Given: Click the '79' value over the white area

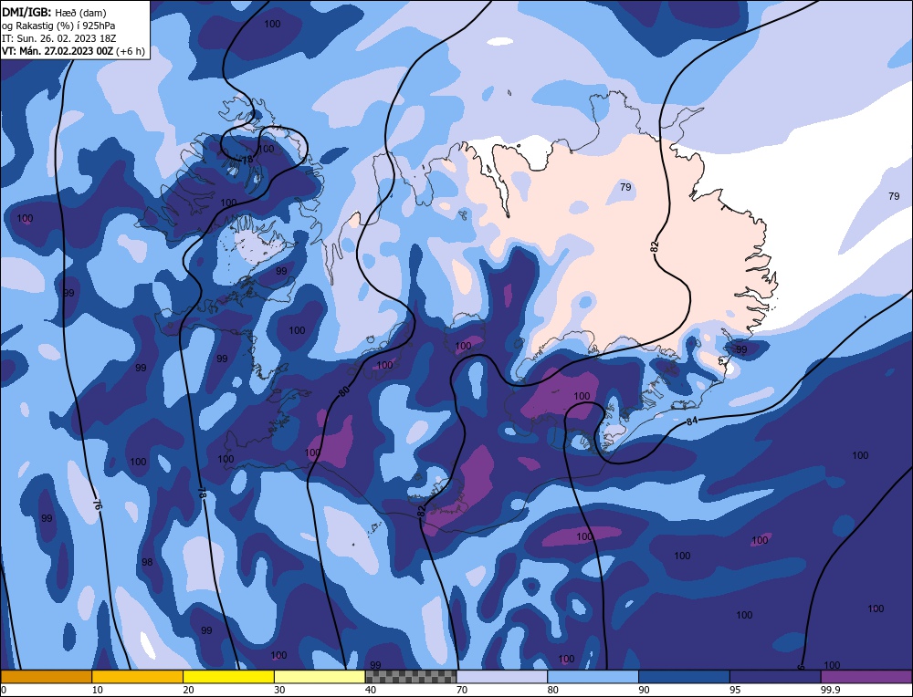Looking at the screenshot, I should pyautogui.click(x=894, y=196).
